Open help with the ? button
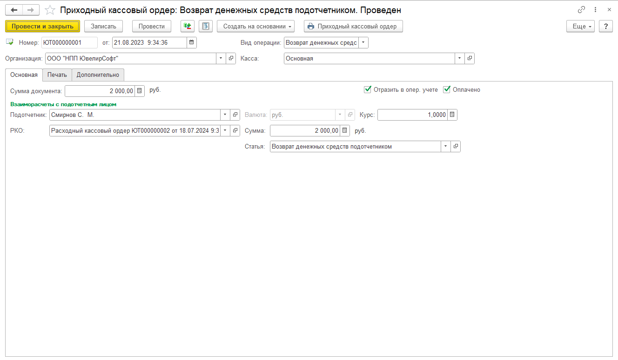This screenshot has width=618, height=360. [605, 26]
